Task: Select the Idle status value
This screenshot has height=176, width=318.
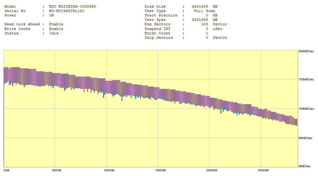Action: pyautogui.click(x=54, y=33)
